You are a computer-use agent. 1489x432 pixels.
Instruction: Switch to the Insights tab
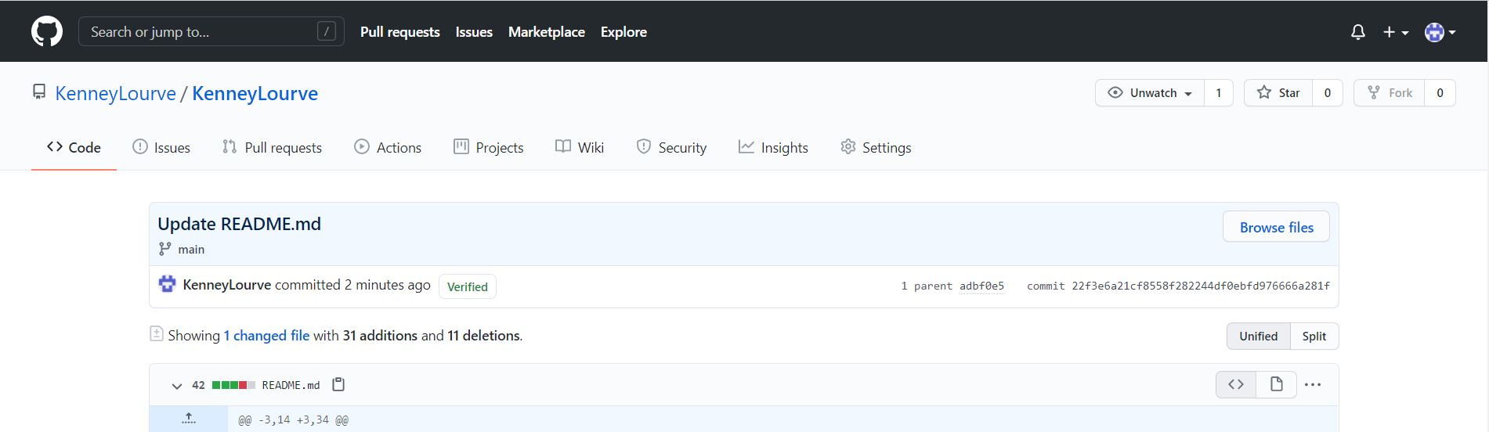(773, 147)
